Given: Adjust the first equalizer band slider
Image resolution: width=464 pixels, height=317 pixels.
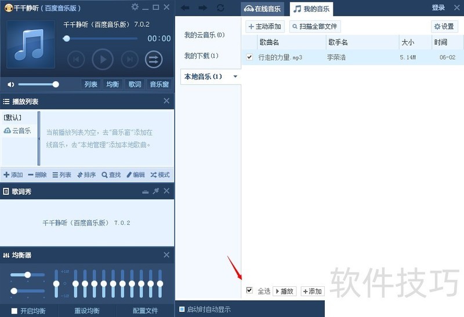Looking at the screenshot, I should (75, 283).
